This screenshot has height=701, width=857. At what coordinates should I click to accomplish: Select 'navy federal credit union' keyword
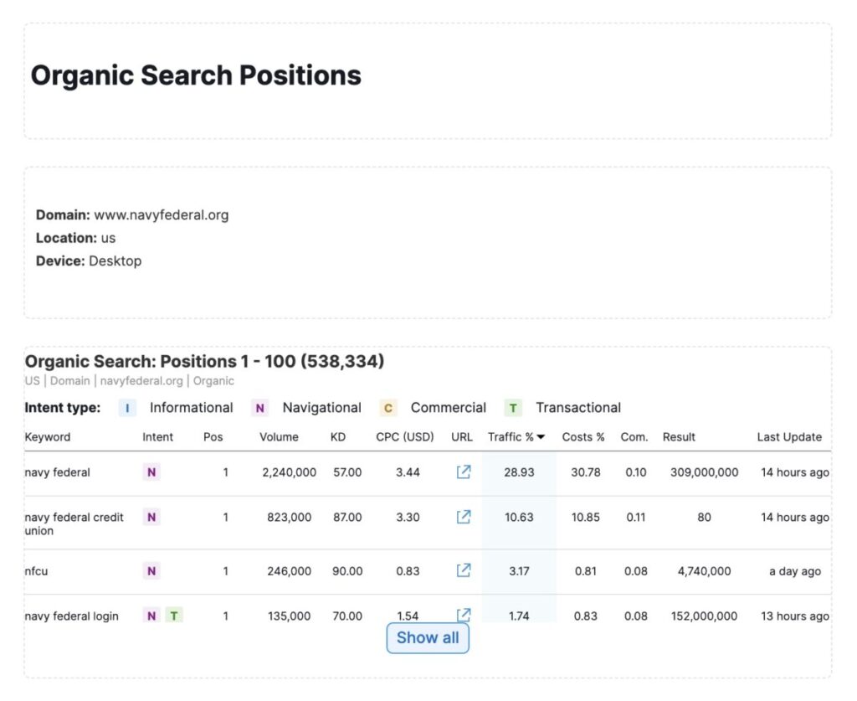[74, 523]
